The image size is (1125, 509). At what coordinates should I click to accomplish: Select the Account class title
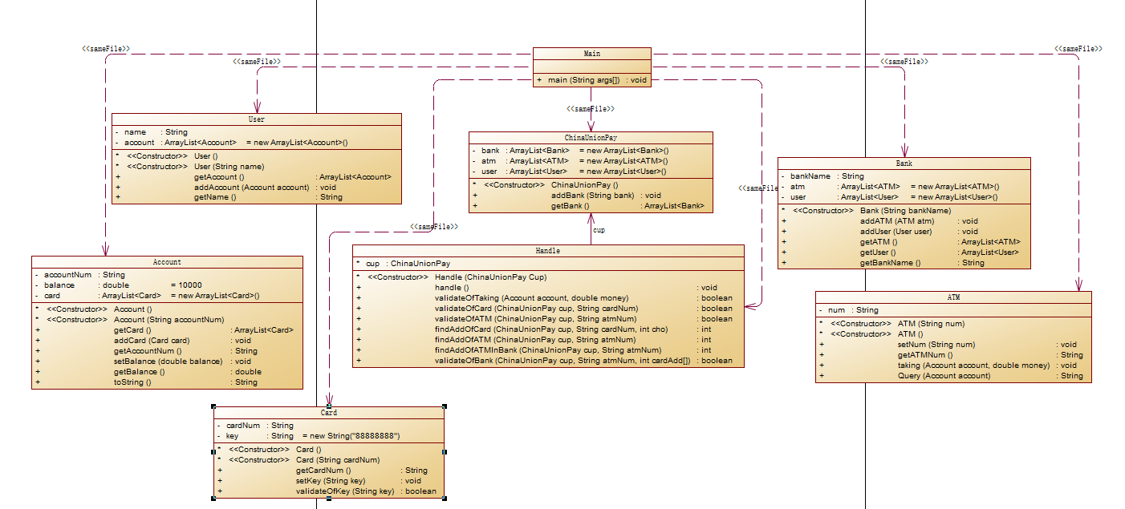pyautogui.click(x=167, y=262)
